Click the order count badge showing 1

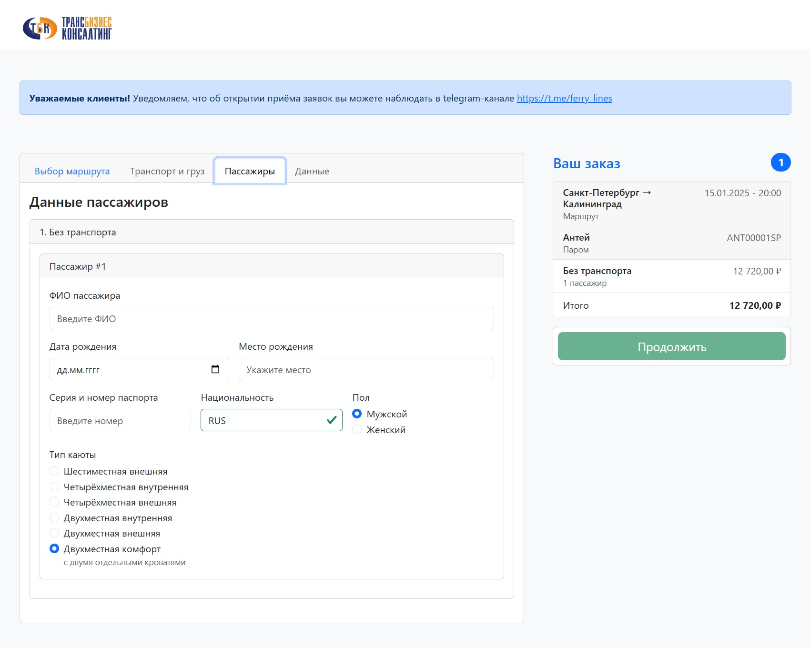[x=780, y=162]
